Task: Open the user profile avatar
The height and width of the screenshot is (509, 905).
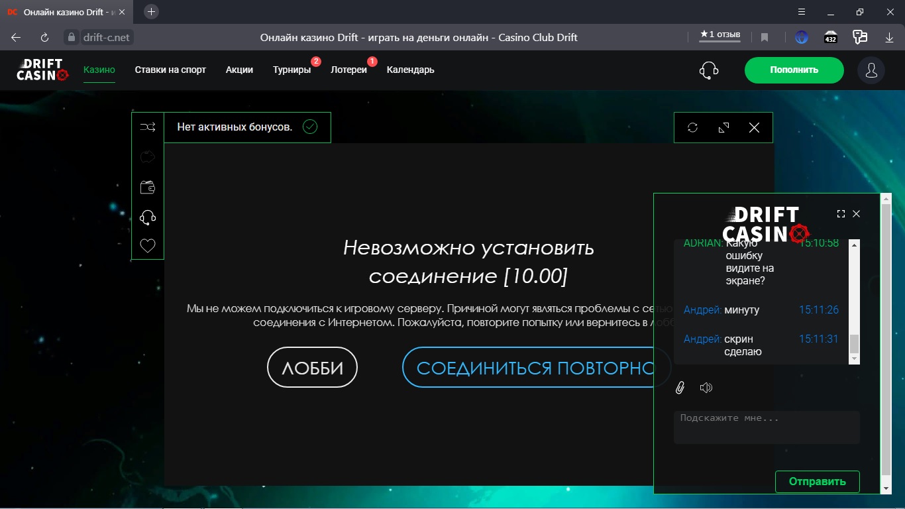Action: pyautogui.click(x=871, y=70)
